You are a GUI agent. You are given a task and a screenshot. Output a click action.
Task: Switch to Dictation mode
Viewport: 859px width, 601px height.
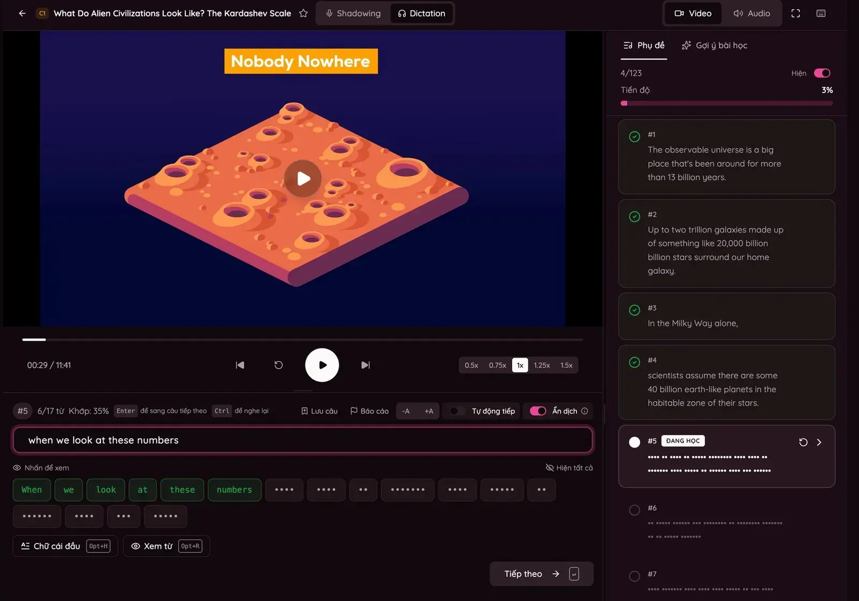(421, 13)
